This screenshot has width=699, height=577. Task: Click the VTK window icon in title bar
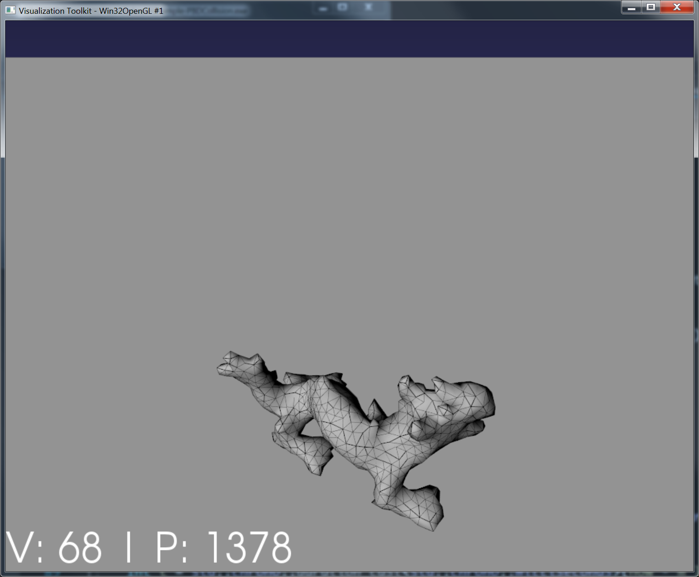pyautogui.click(x=11, y=10)
